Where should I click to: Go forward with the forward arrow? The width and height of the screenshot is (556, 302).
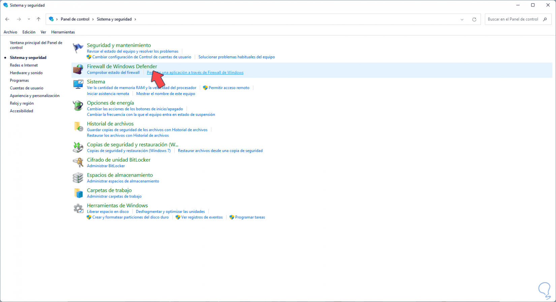[x=19, y=19]
